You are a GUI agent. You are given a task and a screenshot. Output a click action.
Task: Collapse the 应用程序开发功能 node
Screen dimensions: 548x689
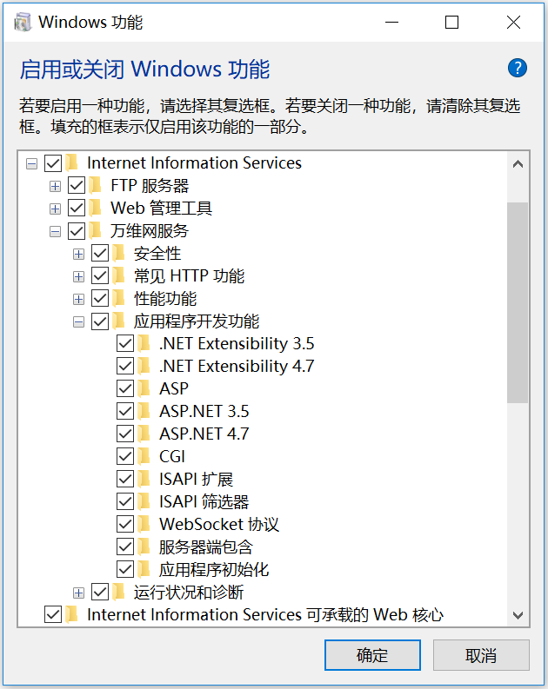click(x=79, y=322)
